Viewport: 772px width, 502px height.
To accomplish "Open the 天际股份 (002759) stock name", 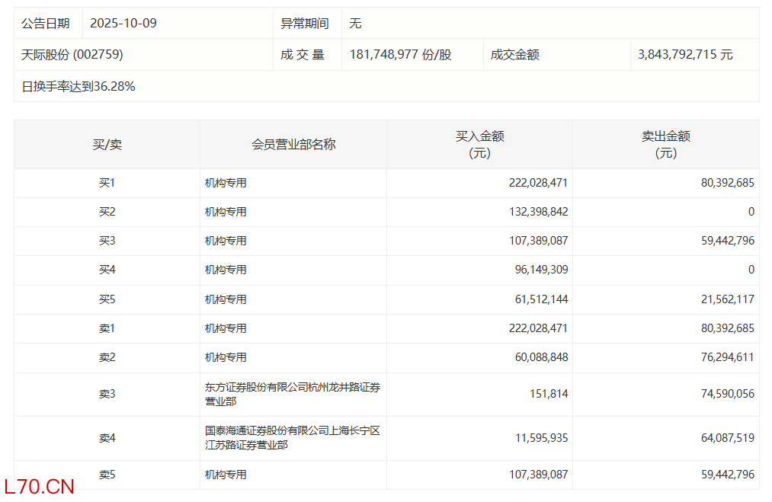I will pos(72,55).
